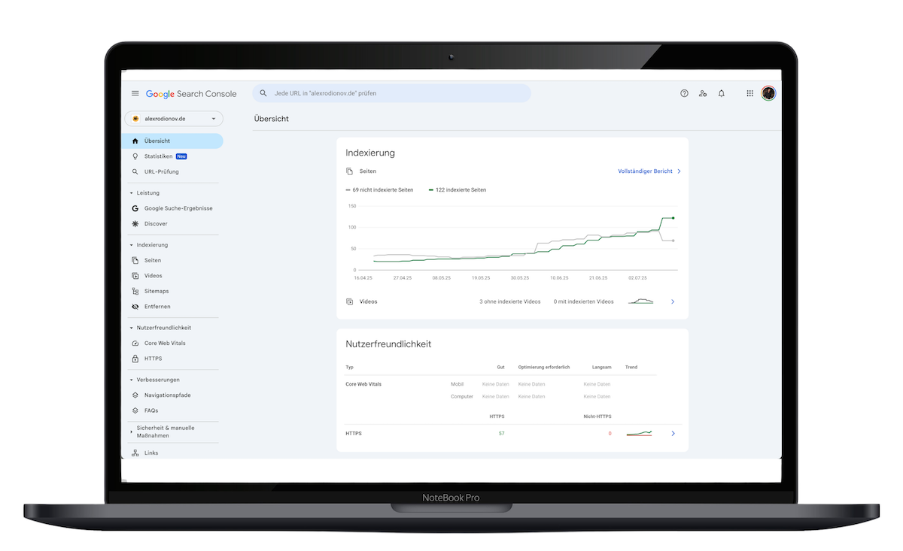
Task: Expand Sicherheit & manuelle Maßnahmen section
Action: 131,431
